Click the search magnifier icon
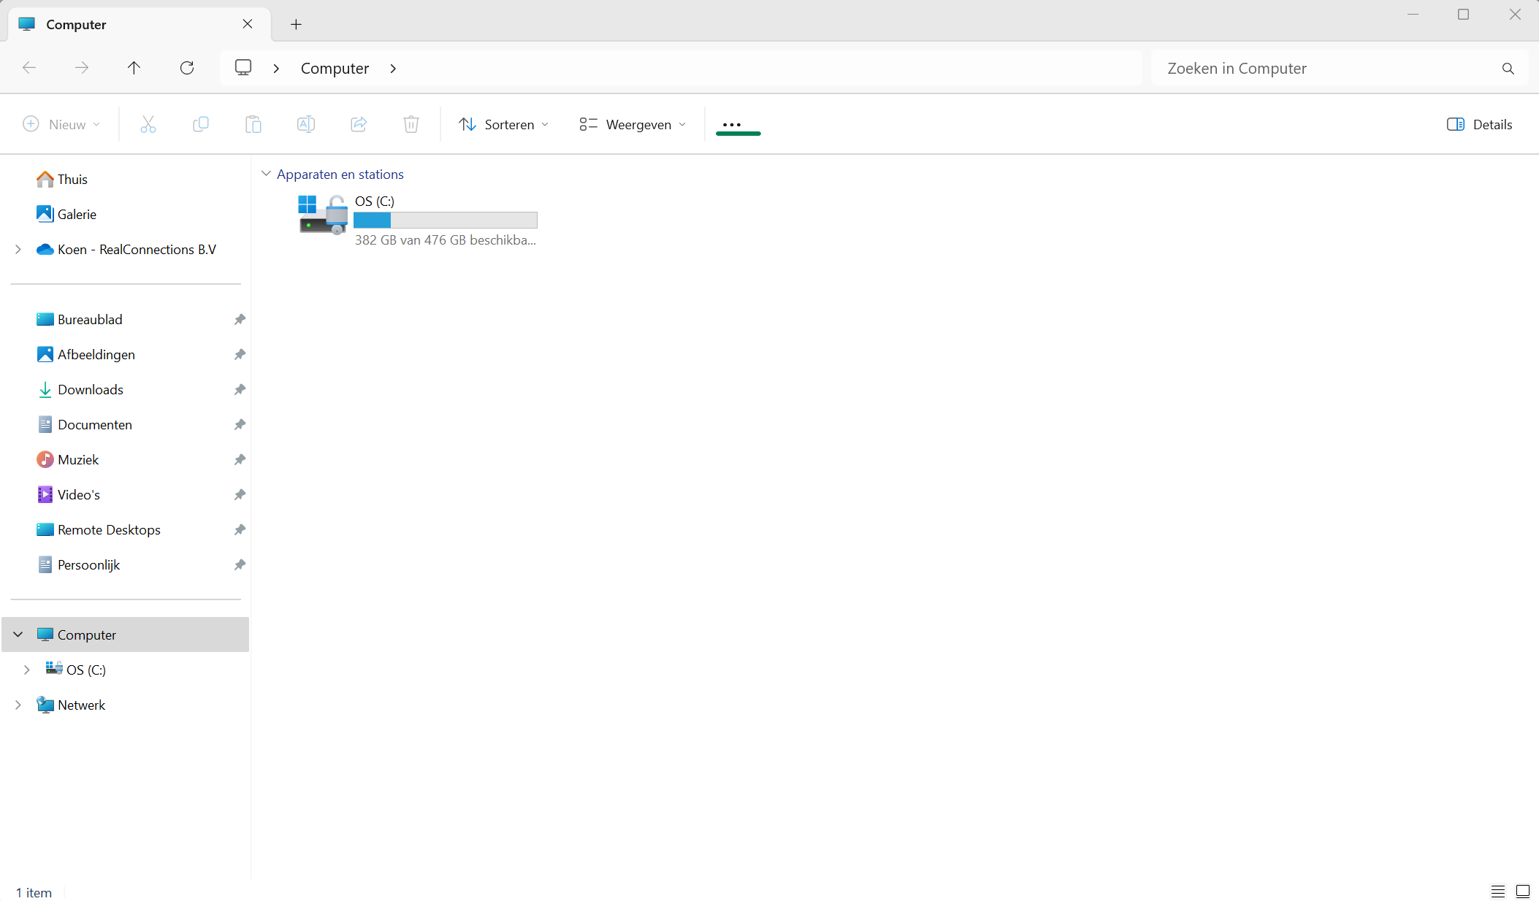This screenshot has width=1539, height=901. (x=1508, y=69)
